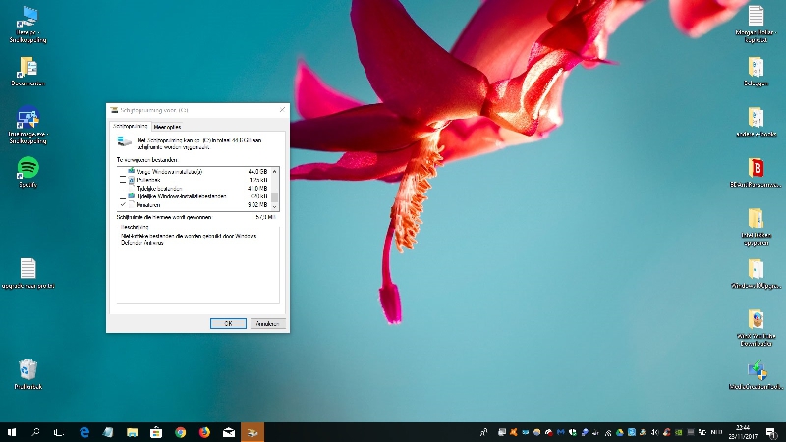Switch to the Meer opties tab
Image resolution: width=786 pixels, height=442 pixels.
pyautogui.click(x=167, y=127)
